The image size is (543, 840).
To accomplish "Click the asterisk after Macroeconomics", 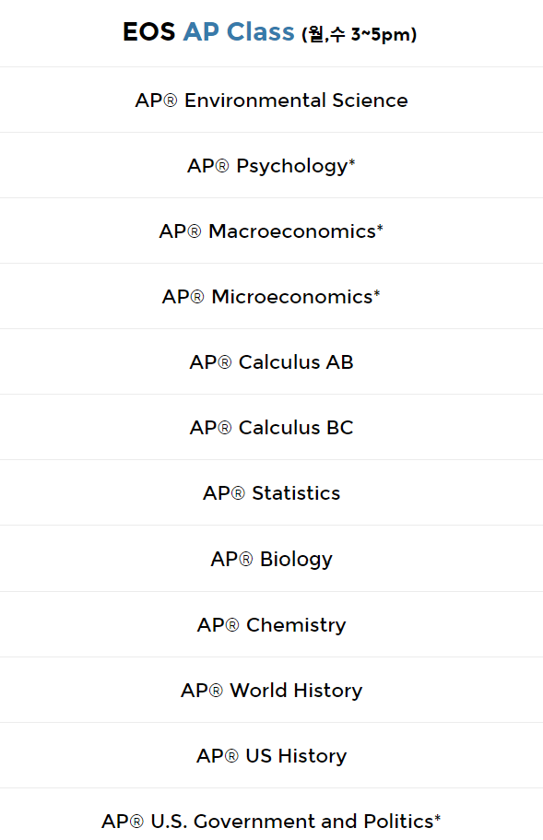I will click(x=380, y=227).
